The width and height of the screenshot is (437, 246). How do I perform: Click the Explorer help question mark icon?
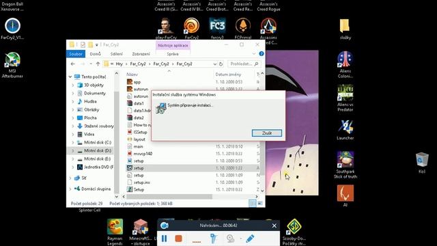[261, 53]
